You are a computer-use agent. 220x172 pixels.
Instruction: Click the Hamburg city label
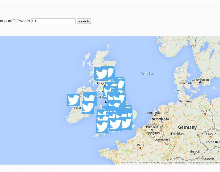pyautogui.click(x=185, y=101)
